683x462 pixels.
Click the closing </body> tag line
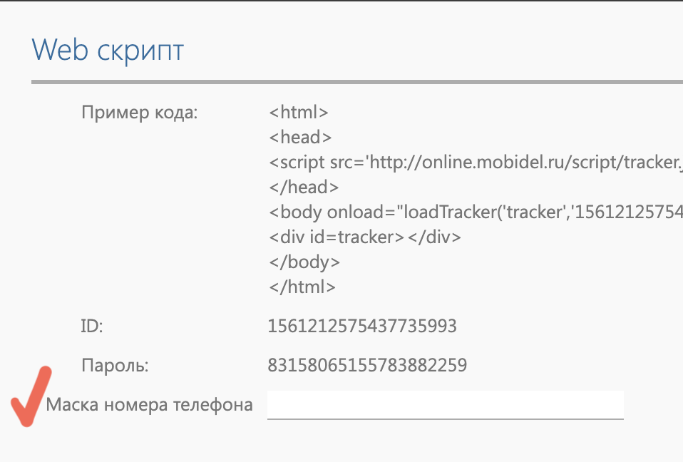[x=304, y=262]
